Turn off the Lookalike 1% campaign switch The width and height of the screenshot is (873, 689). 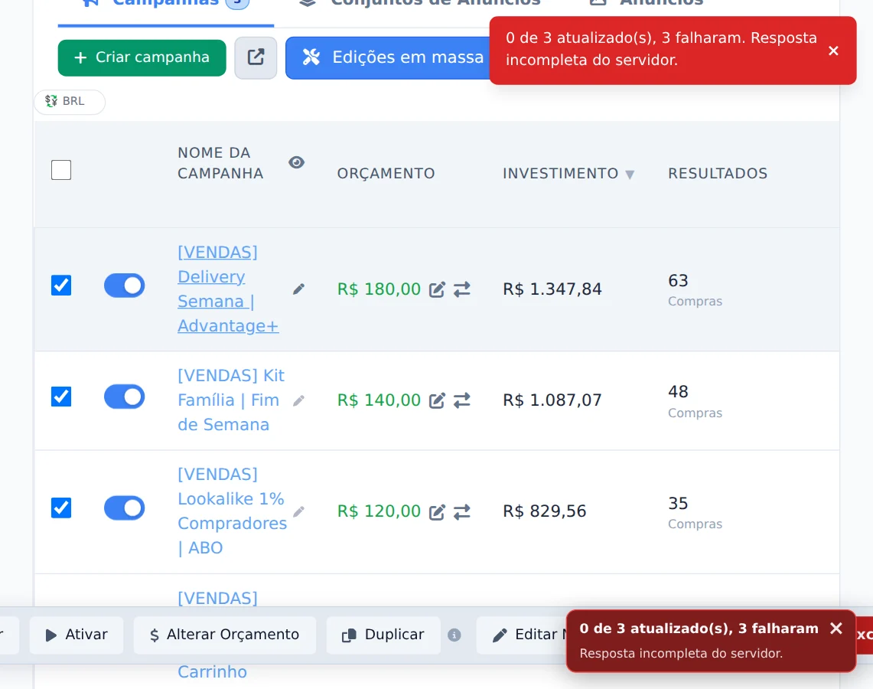pyautogui.click(x=124, y=508)
